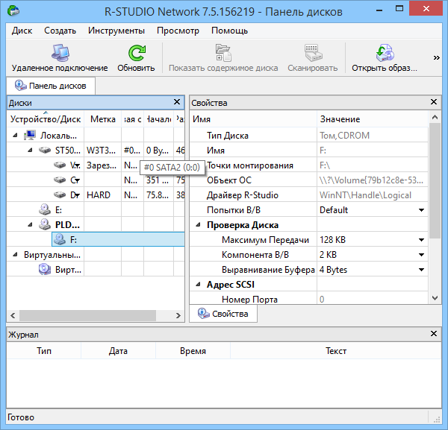
Task: Collapse the local computer tree node
Action: pyautogui.click(x=16, y=136)
